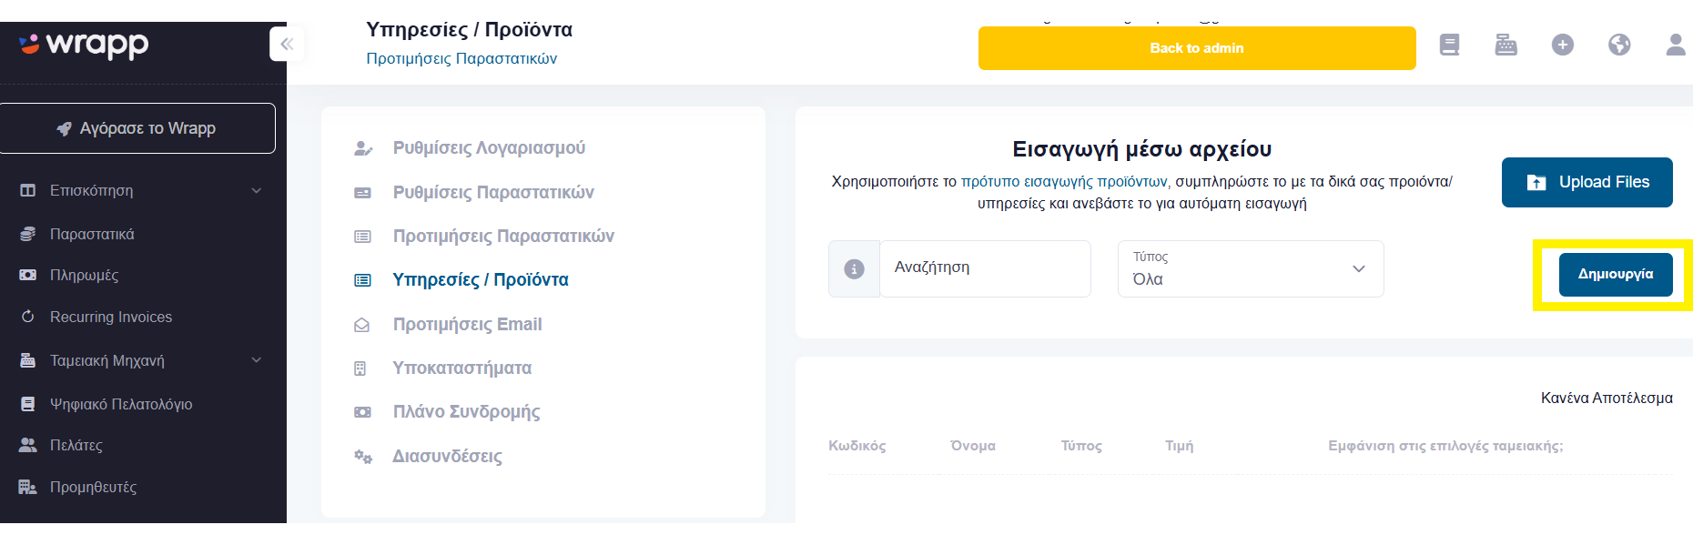Focus the Αναζήτηση search field
The height and width of the screenshot is (545, 1693).
click(x=985, y=268)
